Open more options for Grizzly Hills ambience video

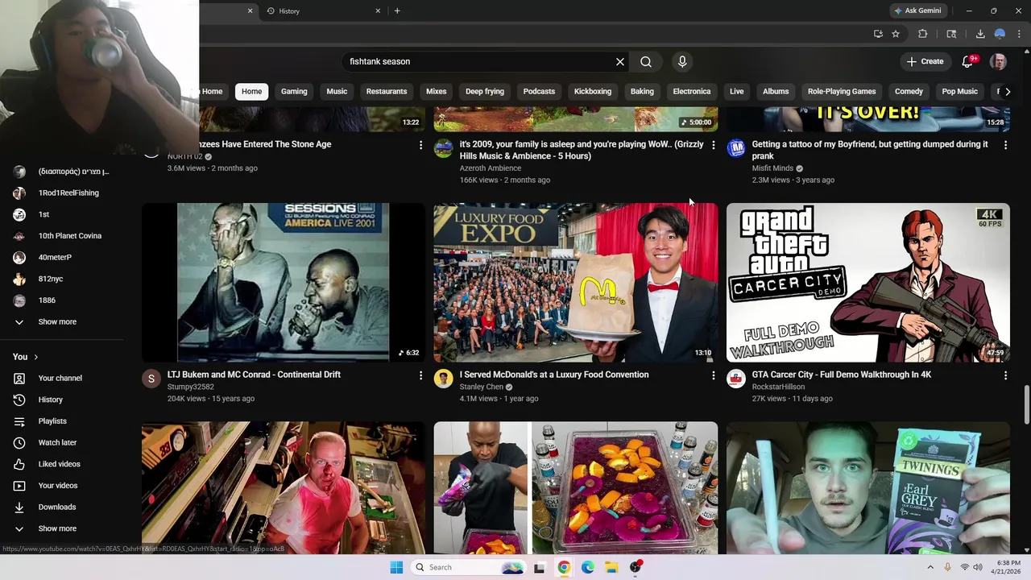[x=713, y=145]
